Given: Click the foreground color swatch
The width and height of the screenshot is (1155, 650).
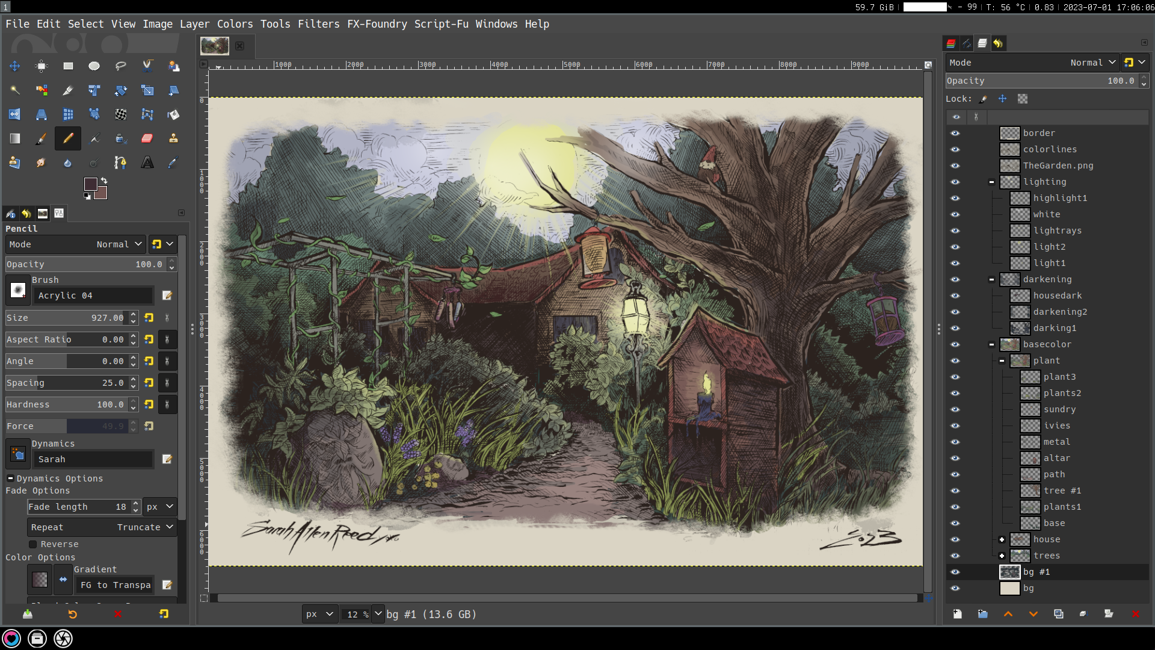Looking at the screenshot, I should (90, 184).
